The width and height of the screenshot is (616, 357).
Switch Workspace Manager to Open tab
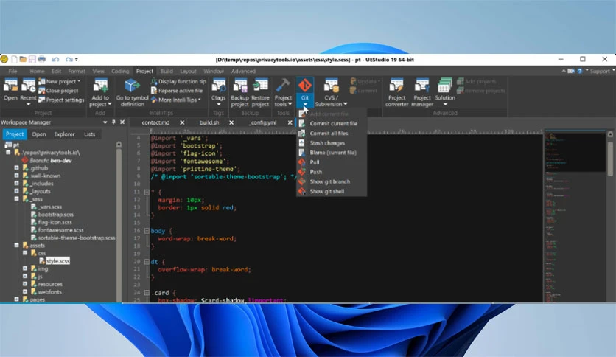click(x=39, y=134)
